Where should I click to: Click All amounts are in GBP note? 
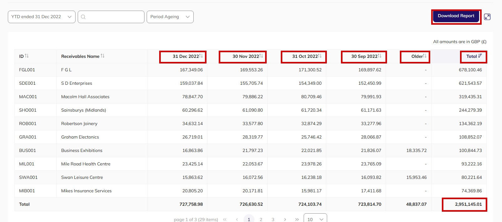[x=460, y=42]
